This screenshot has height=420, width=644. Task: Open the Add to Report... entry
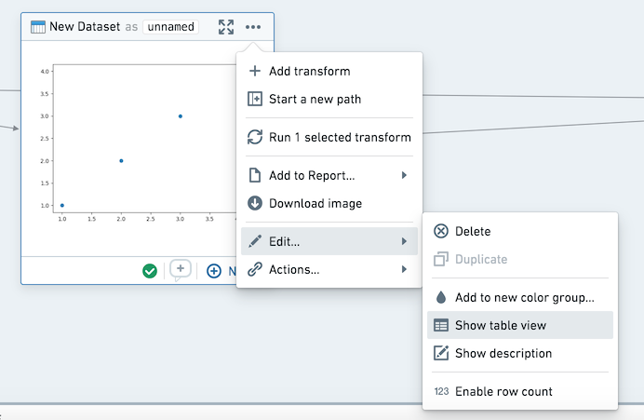(329, 175)
